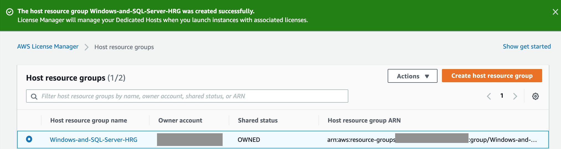Open the table preferences gear icon
The image size is (561, 149).
click(535, 96)
